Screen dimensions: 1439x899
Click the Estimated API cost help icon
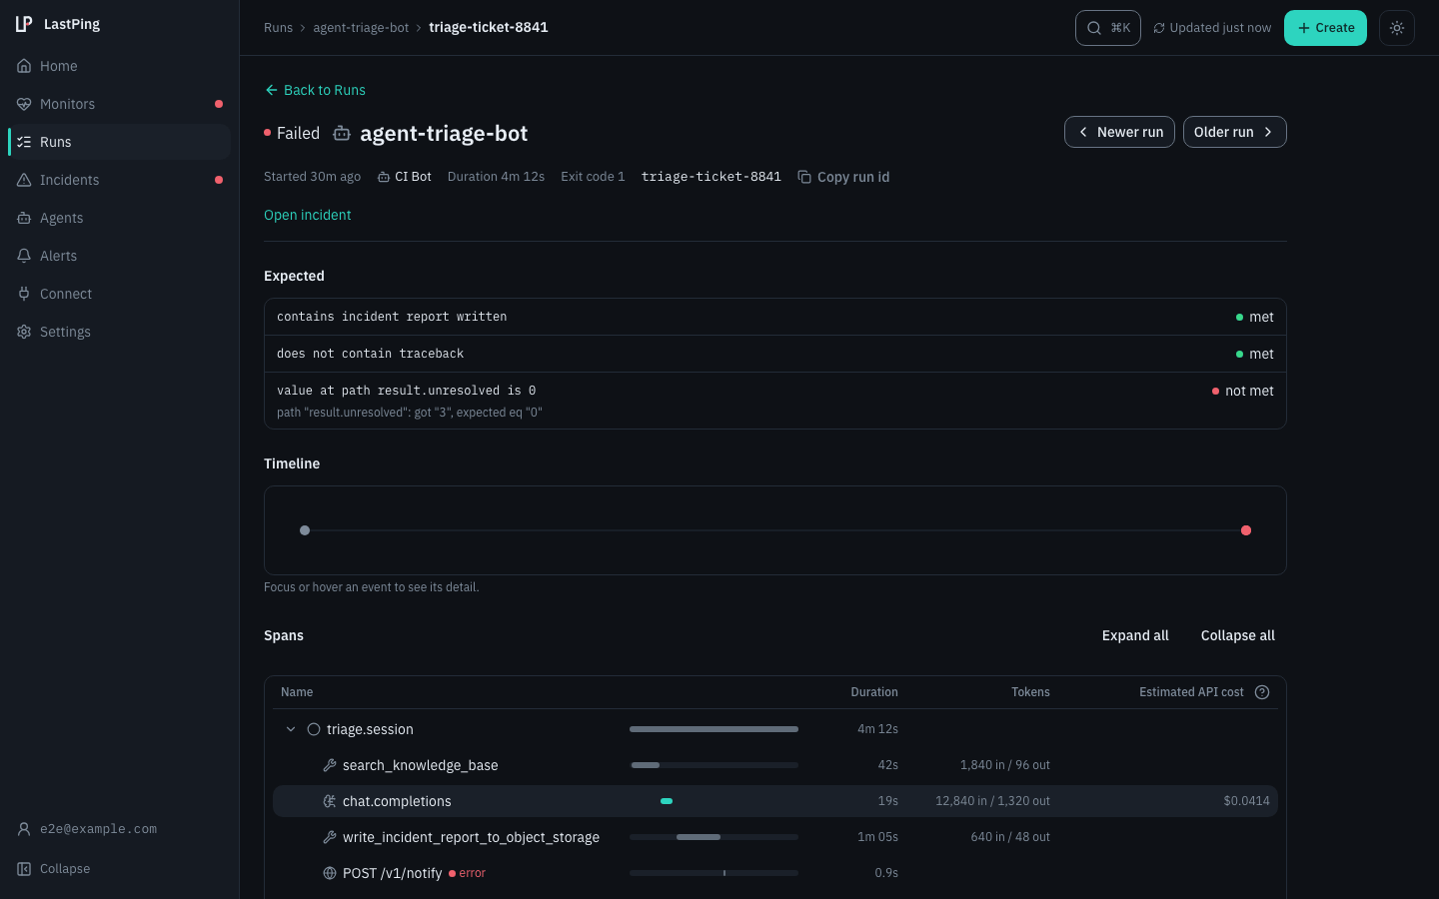(x=1262, y=692)
